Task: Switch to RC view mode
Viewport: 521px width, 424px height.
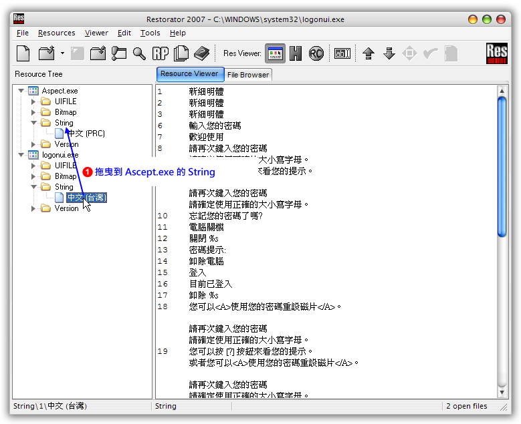Action: click(316, 53)
